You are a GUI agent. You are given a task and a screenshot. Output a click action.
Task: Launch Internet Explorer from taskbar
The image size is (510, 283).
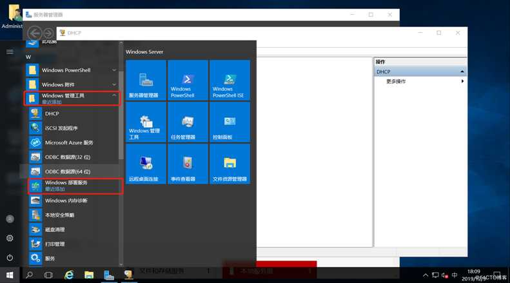click(68, 275)
